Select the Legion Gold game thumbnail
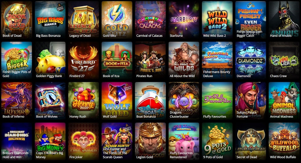 pyautogui.click(x=150, y=141)
